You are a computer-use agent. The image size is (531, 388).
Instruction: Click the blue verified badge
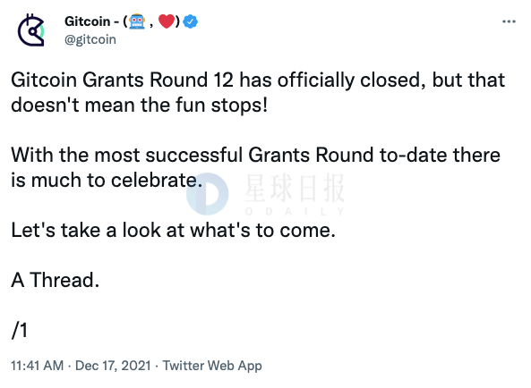tap(191, 22)
